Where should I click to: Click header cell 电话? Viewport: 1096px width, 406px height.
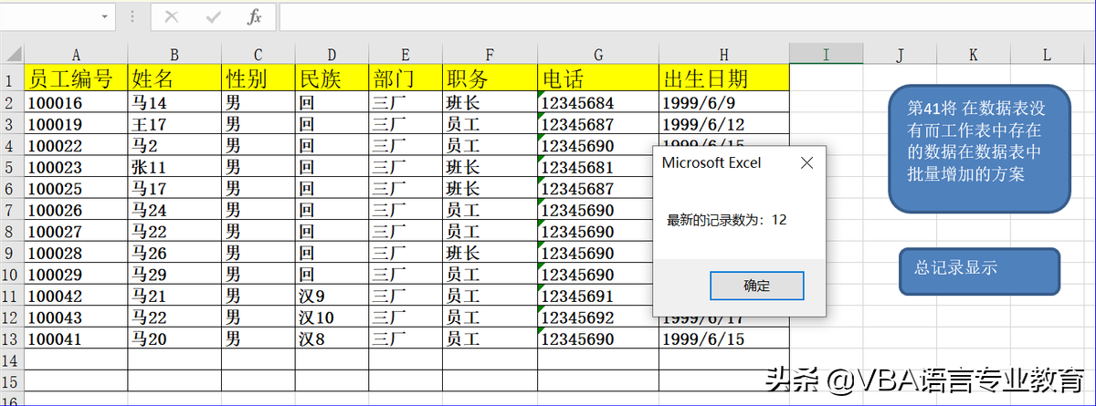(x=598, y=78)
